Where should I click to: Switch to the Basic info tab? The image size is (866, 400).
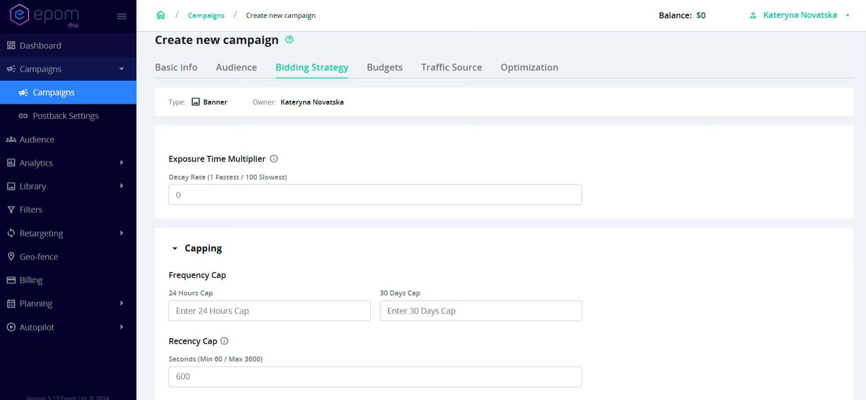[176, 67]
